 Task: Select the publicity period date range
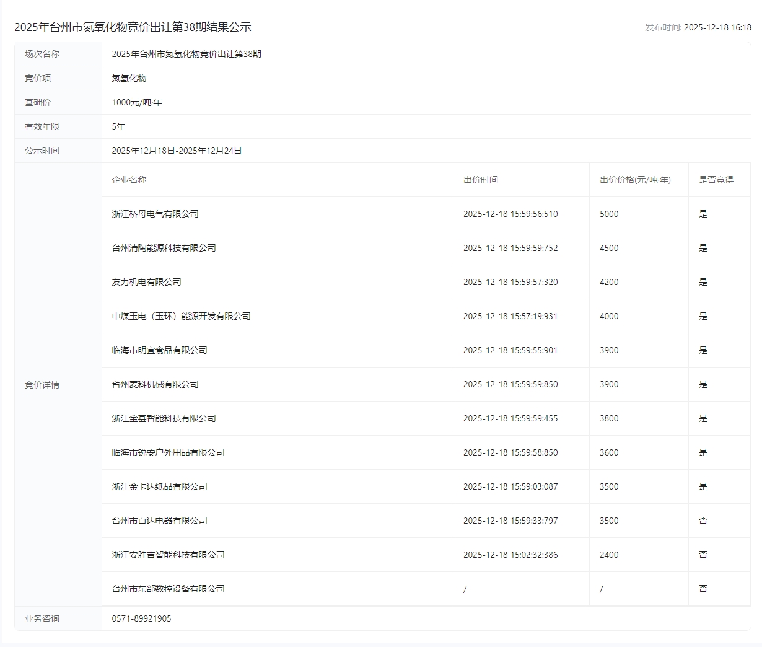[x=177, y=151]
